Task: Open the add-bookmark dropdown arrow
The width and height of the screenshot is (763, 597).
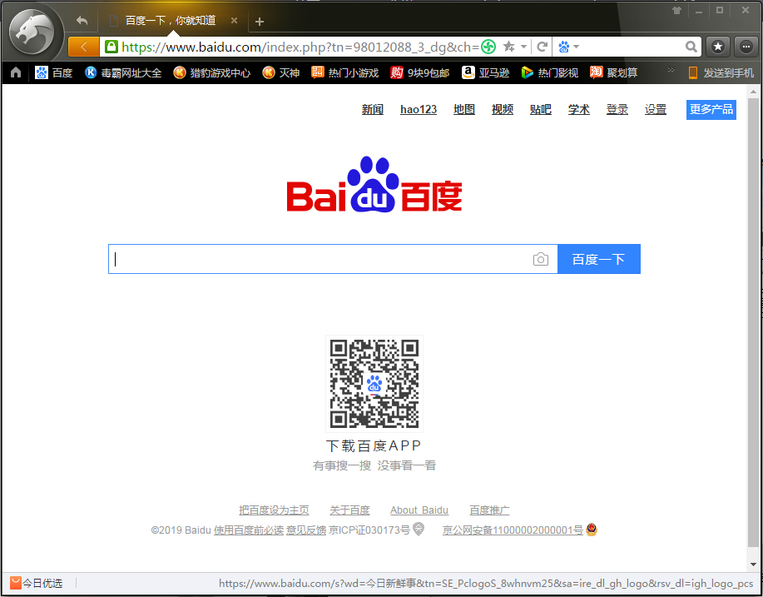Action: [524, 47]
